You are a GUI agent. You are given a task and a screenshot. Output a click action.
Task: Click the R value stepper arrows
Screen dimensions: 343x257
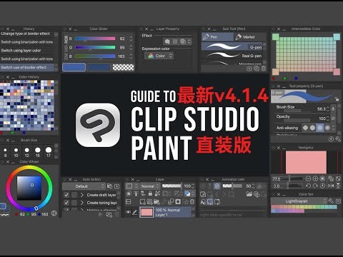(x=131, y=39)
